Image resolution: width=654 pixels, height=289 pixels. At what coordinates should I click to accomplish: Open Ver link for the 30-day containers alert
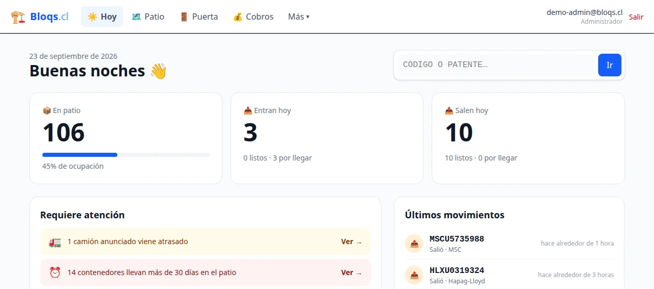coord(352,272)
